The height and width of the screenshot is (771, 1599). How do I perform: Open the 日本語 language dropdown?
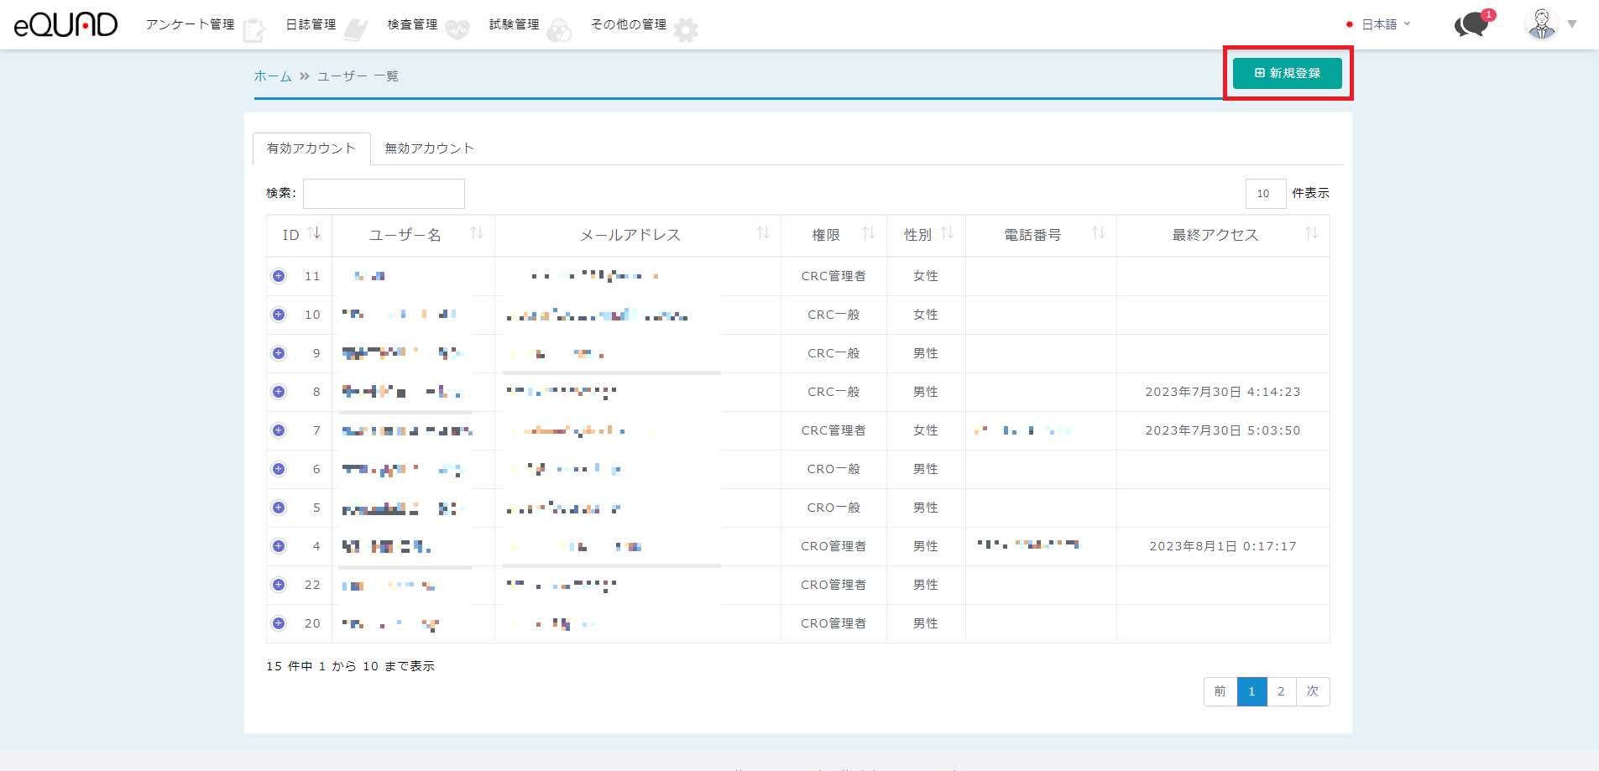1383,24
